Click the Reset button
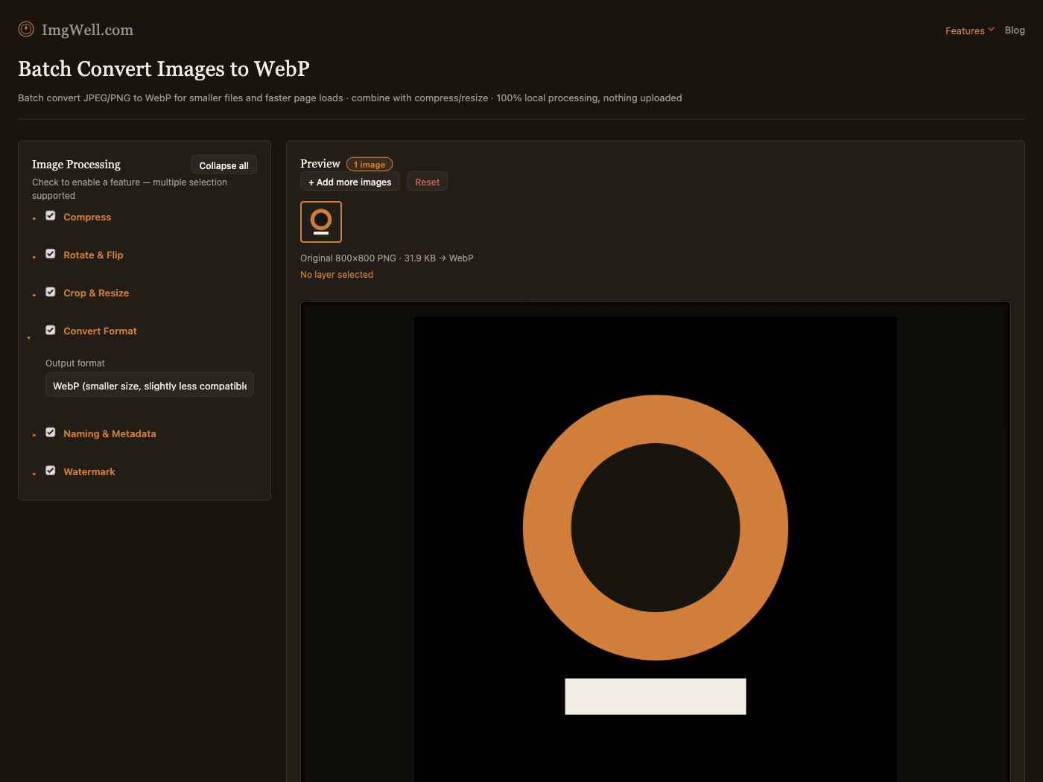Screen dimensions: 1043x782 [x=428, y=182]
